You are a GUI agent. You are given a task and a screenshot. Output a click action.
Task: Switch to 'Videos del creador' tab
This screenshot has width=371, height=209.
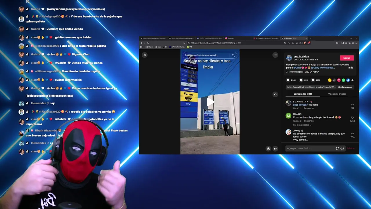pos(337,94)
